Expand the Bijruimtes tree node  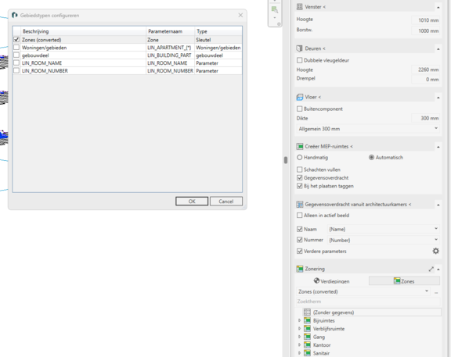[299, 320]
